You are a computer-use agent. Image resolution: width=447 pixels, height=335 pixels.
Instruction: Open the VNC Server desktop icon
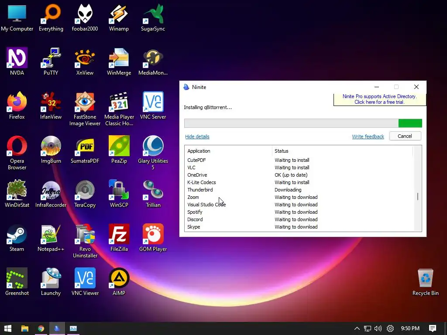(153, 106)
